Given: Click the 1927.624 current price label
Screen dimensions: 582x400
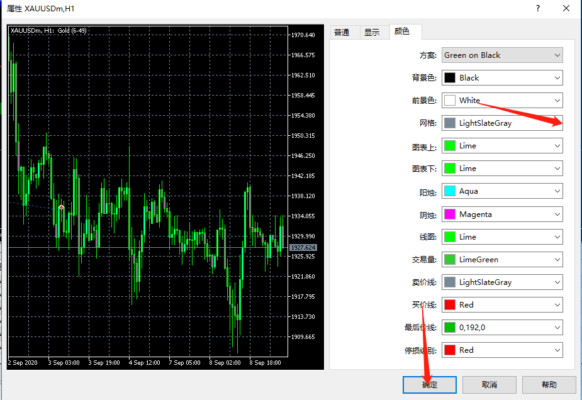Looking at the screenshot, I should tap(303, 248).
